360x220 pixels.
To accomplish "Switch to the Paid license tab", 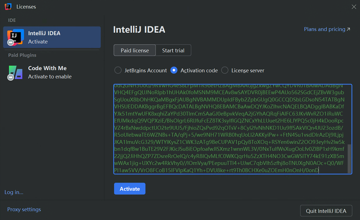I will point(135,50).
